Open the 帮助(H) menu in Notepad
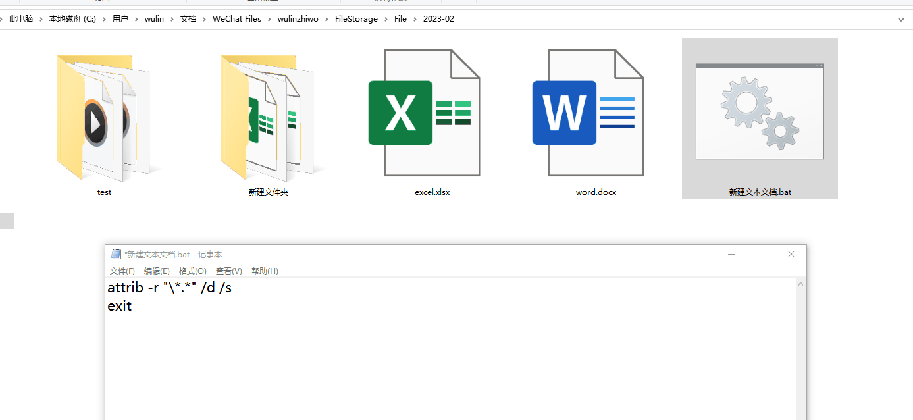The image size is (913, 420). tap(265, 271)
